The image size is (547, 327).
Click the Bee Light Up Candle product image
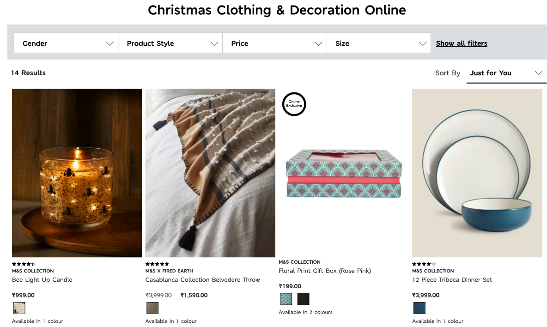77,173
